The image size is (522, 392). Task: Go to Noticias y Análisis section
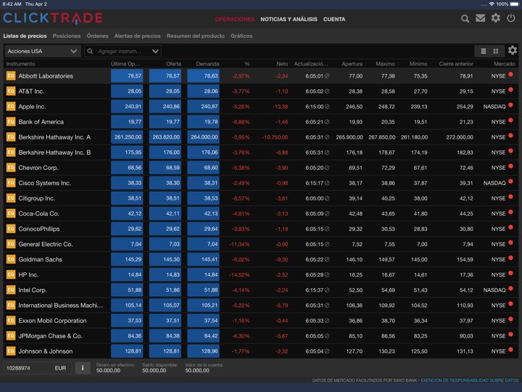[289, 19]
